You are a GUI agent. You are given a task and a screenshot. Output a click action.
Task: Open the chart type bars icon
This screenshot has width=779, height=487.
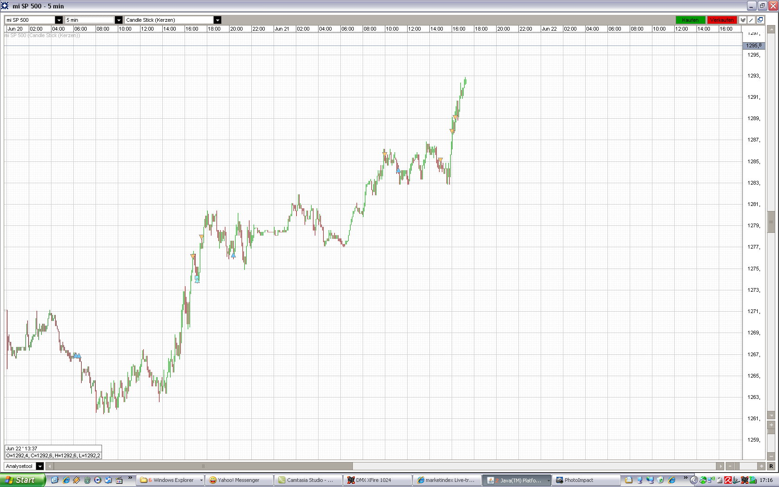coord(743,20)
